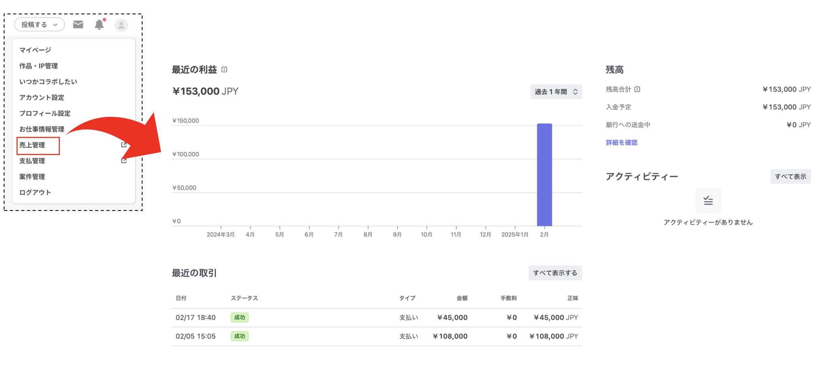Click the アクティビティーがありません message
The image size is (826, 391).
point(708,222)
